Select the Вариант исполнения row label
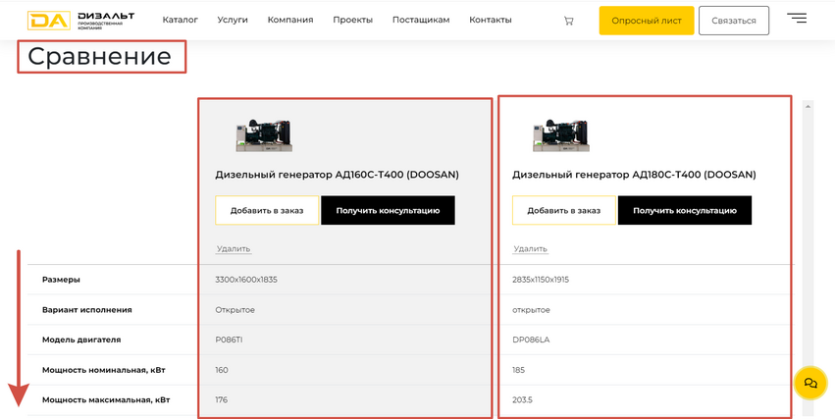The height and width of the screenshot is (419, 835). pos(86,310)
